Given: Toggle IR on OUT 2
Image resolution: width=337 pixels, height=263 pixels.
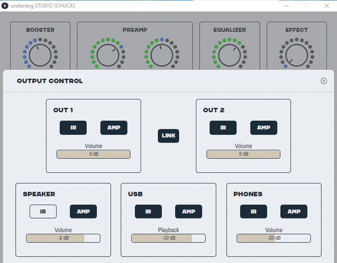Looking at the screenshot, I should pyautogui.click(x=223, y=128).
